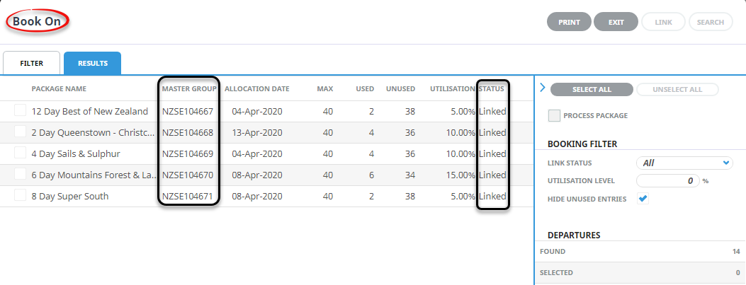Tick checkbox for 8 Day Super South
The width and height of the screenshot is (746, 285).
pyautogui.click(x=20, y=195)
